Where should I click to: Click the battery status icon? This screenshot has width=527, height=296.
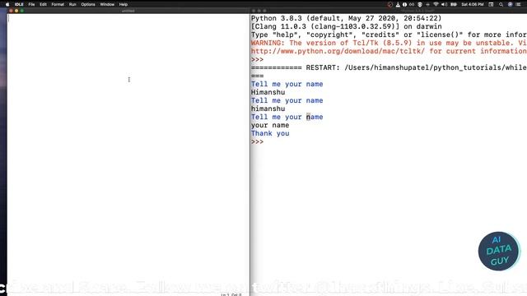click(x=454, y=4)
